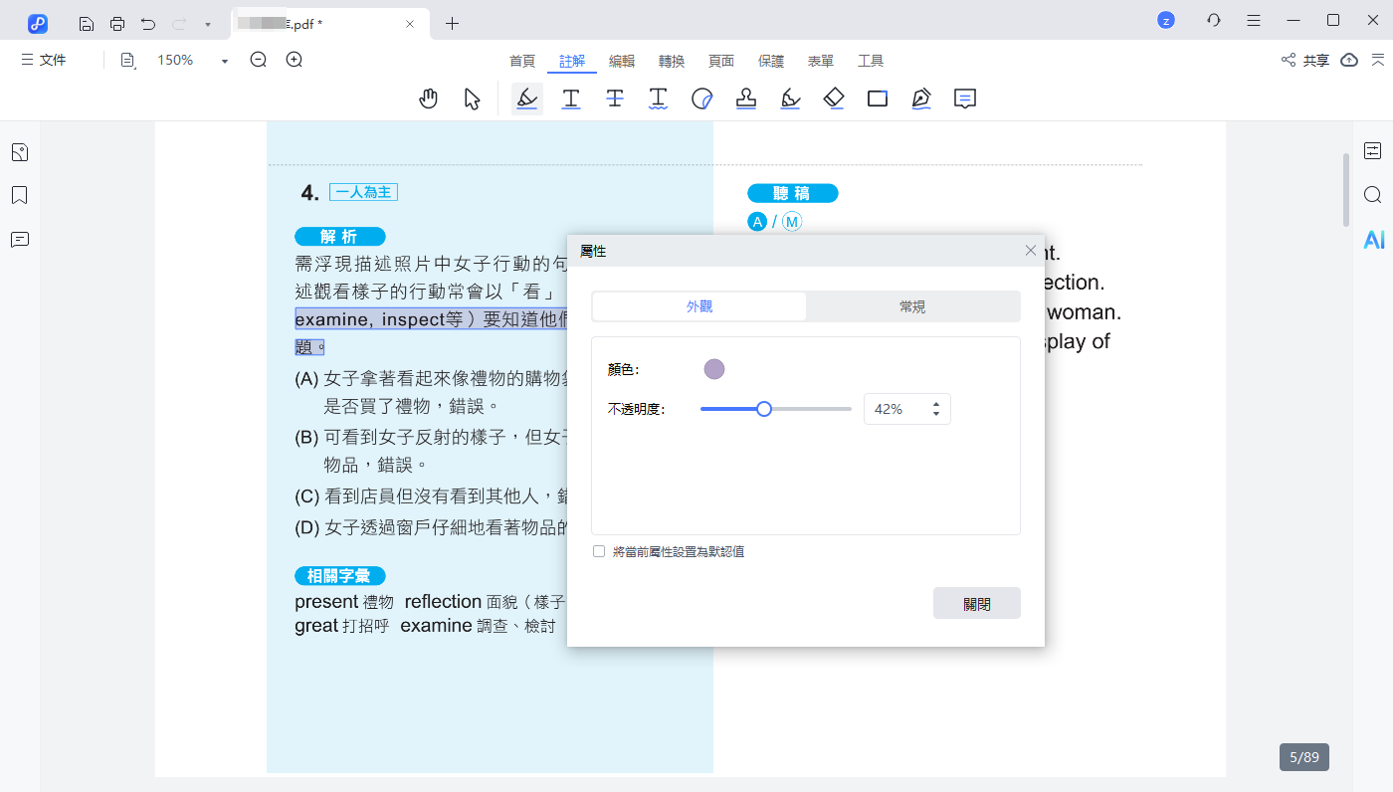Image resolution: width=1393 pixels, height=792 pixels.
Task: Open the zoom percentage dropdown
Action: pos(223,60)
